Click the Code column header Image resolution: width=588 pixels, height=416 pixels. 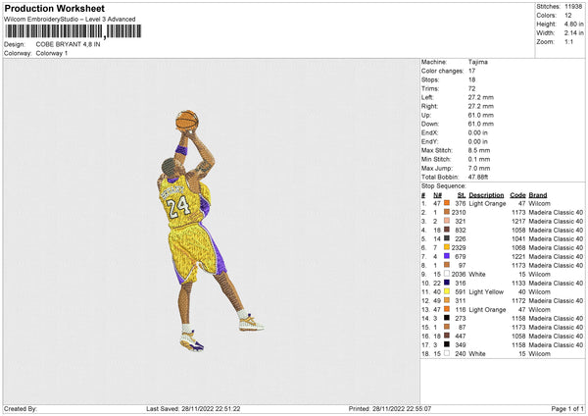517,194
